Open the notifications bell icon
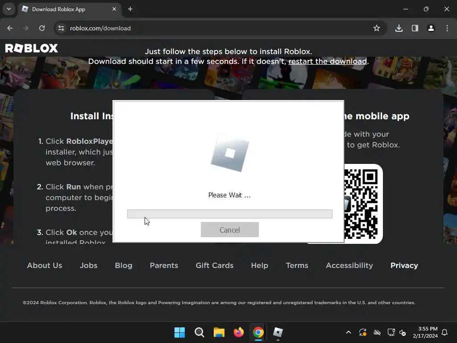 [x=445, y=332]
